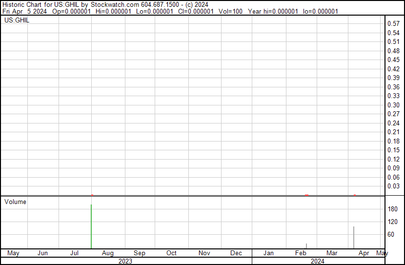Click the Dec month label
The width and height of the screenshot is (405, 265).
click(x=236, y=253)
